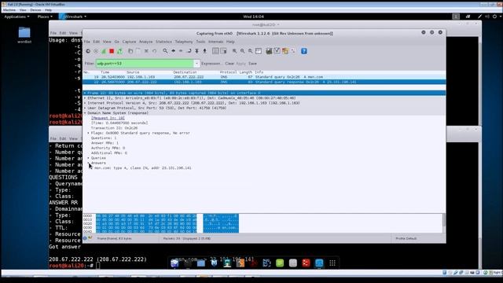Close the capture file X toolbar icon
Image resolution: width=503 pixels, height=283 pixels.
click(146, 51)
